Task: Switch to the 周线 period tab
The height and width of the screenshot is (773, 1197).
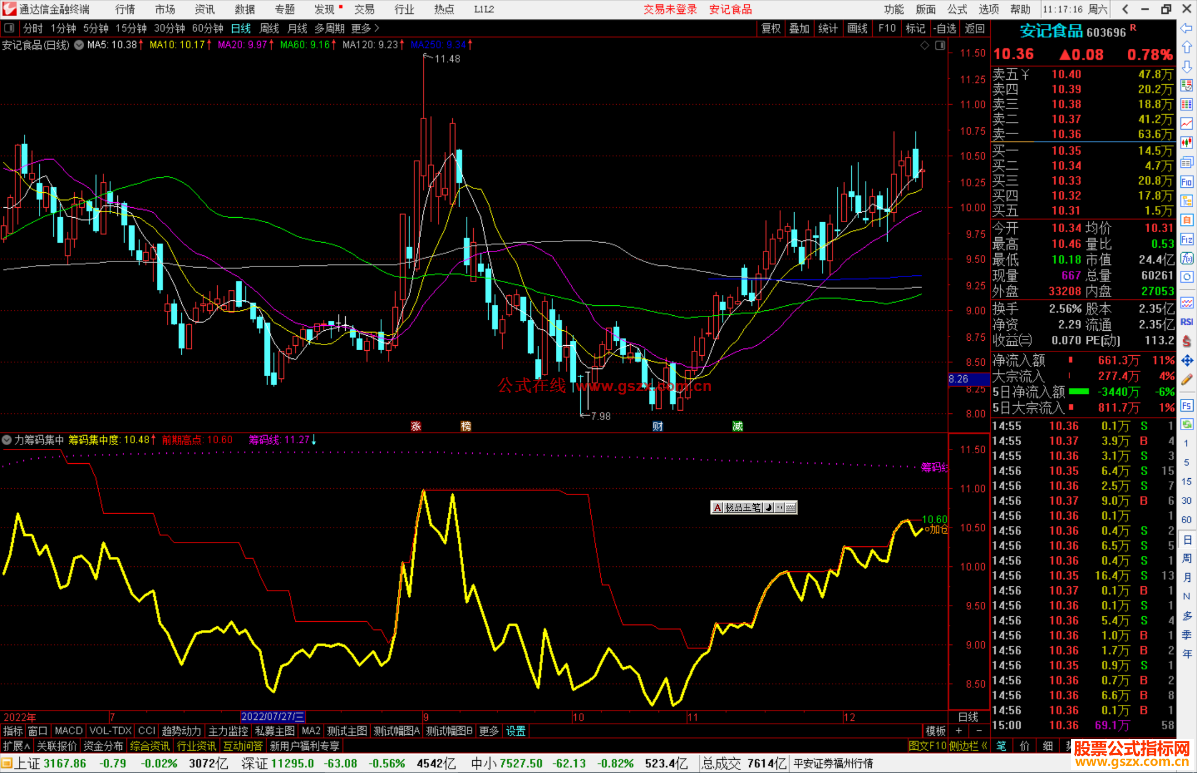Action: 269,28
